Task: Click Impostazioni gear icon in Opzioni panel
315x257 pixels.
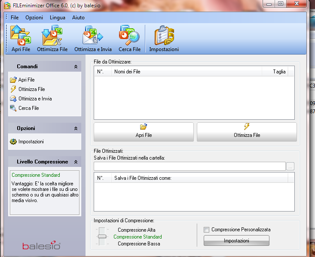Action: coord(13,142)
